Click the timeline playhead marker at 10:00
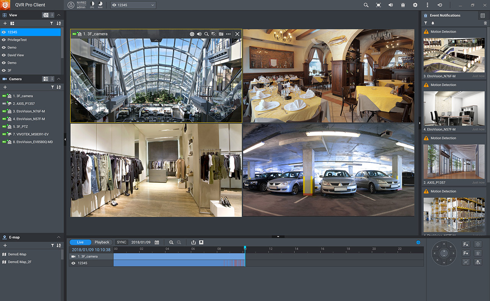Screen dimensions: 490x301 [245, 248]
